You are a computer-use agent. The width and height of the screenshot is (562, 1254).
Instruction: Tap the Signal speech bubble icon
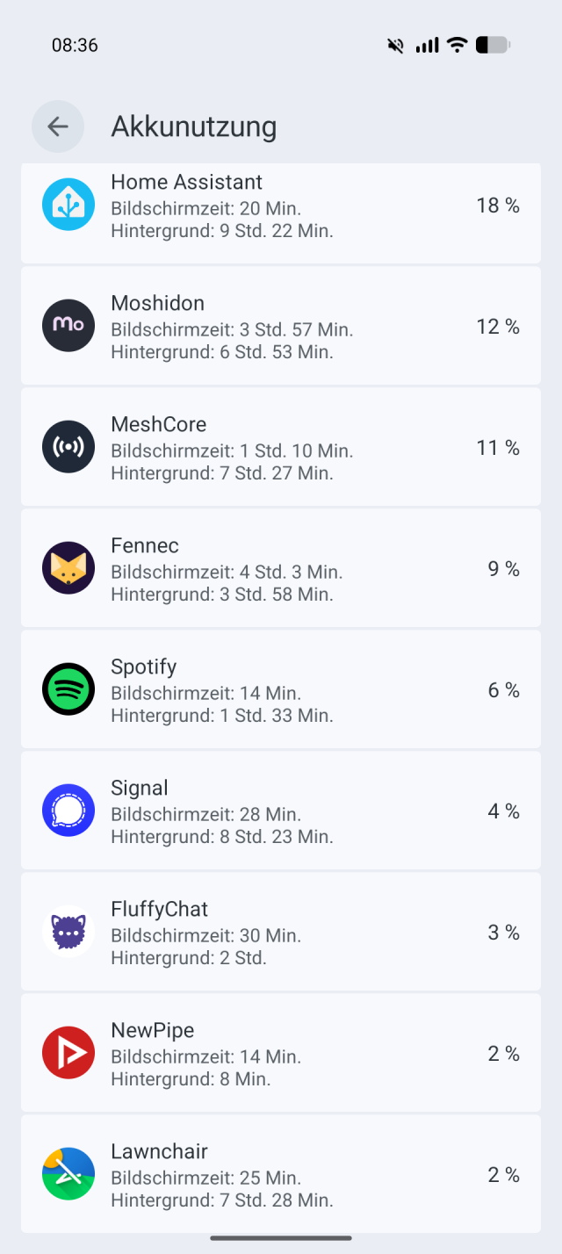tap(68, 810)
